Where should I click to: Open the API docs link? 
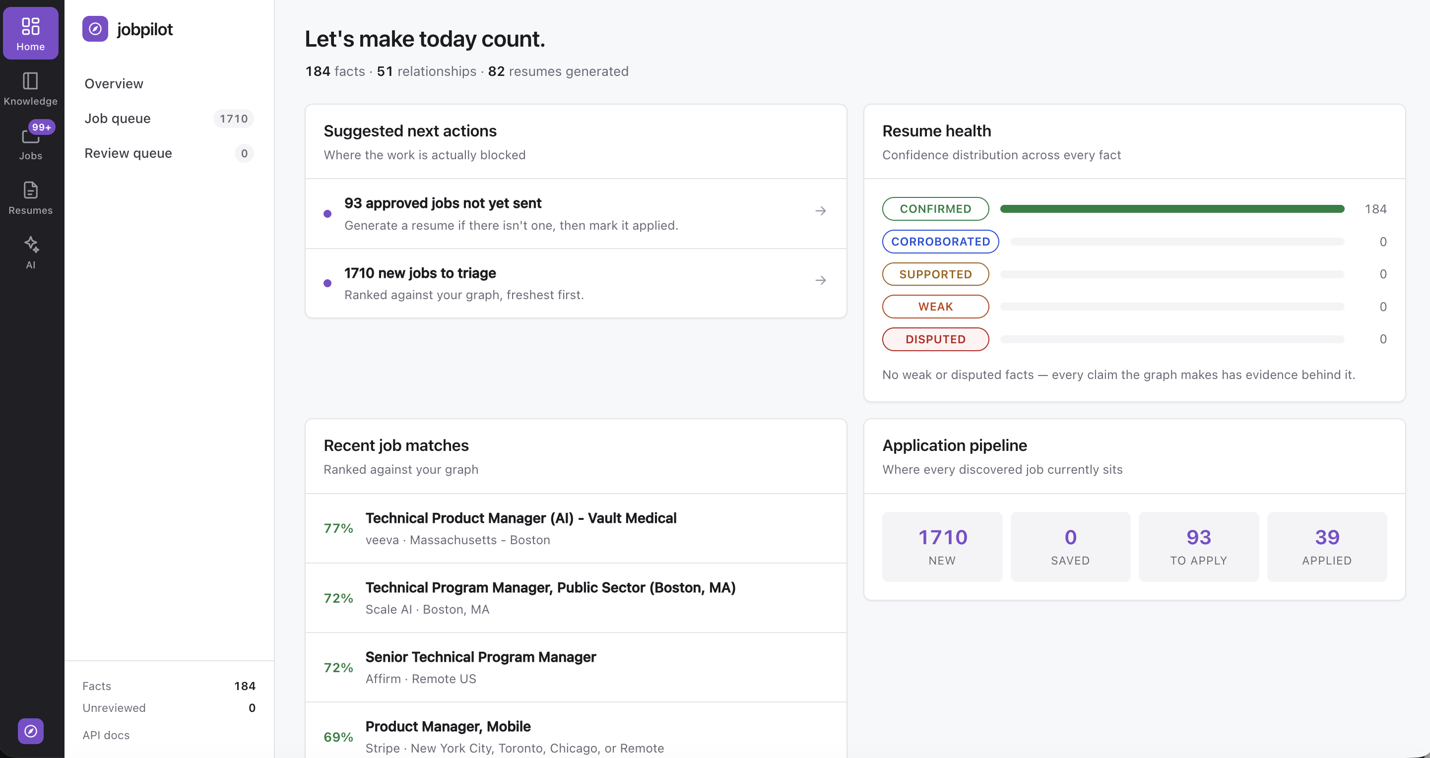[106, 735]
